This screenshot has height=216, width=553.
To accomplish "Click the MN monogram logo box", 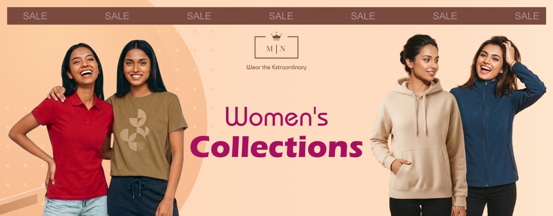I will pos(276,47).
